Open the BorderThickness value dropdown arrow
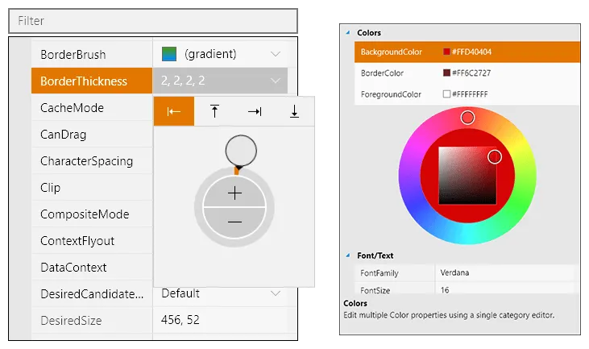 pyautogui.click(x=276, y=81)
